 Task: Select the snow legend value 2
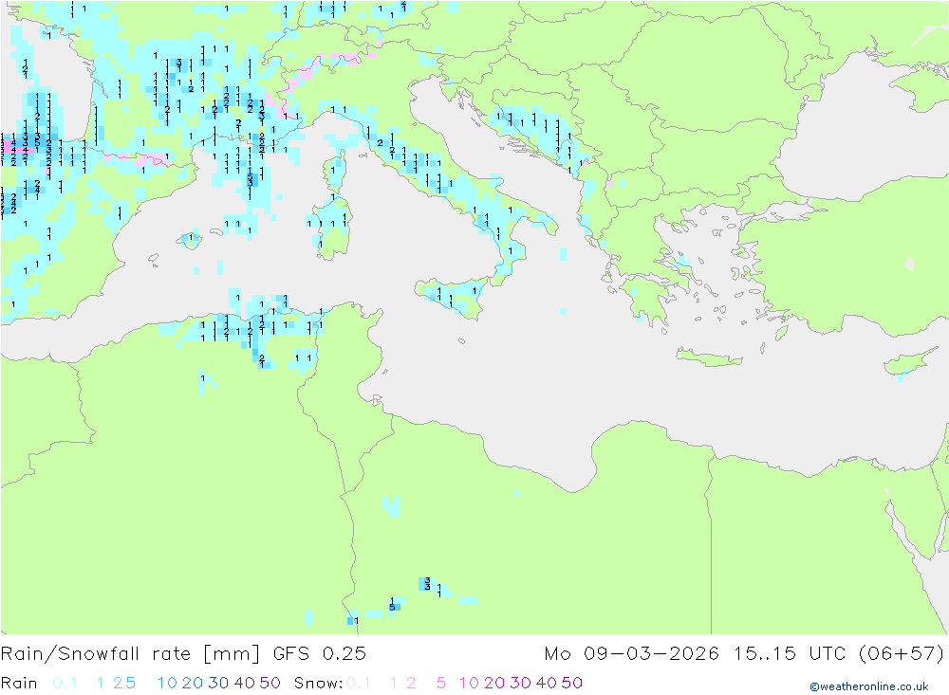(x=411, y=683)
